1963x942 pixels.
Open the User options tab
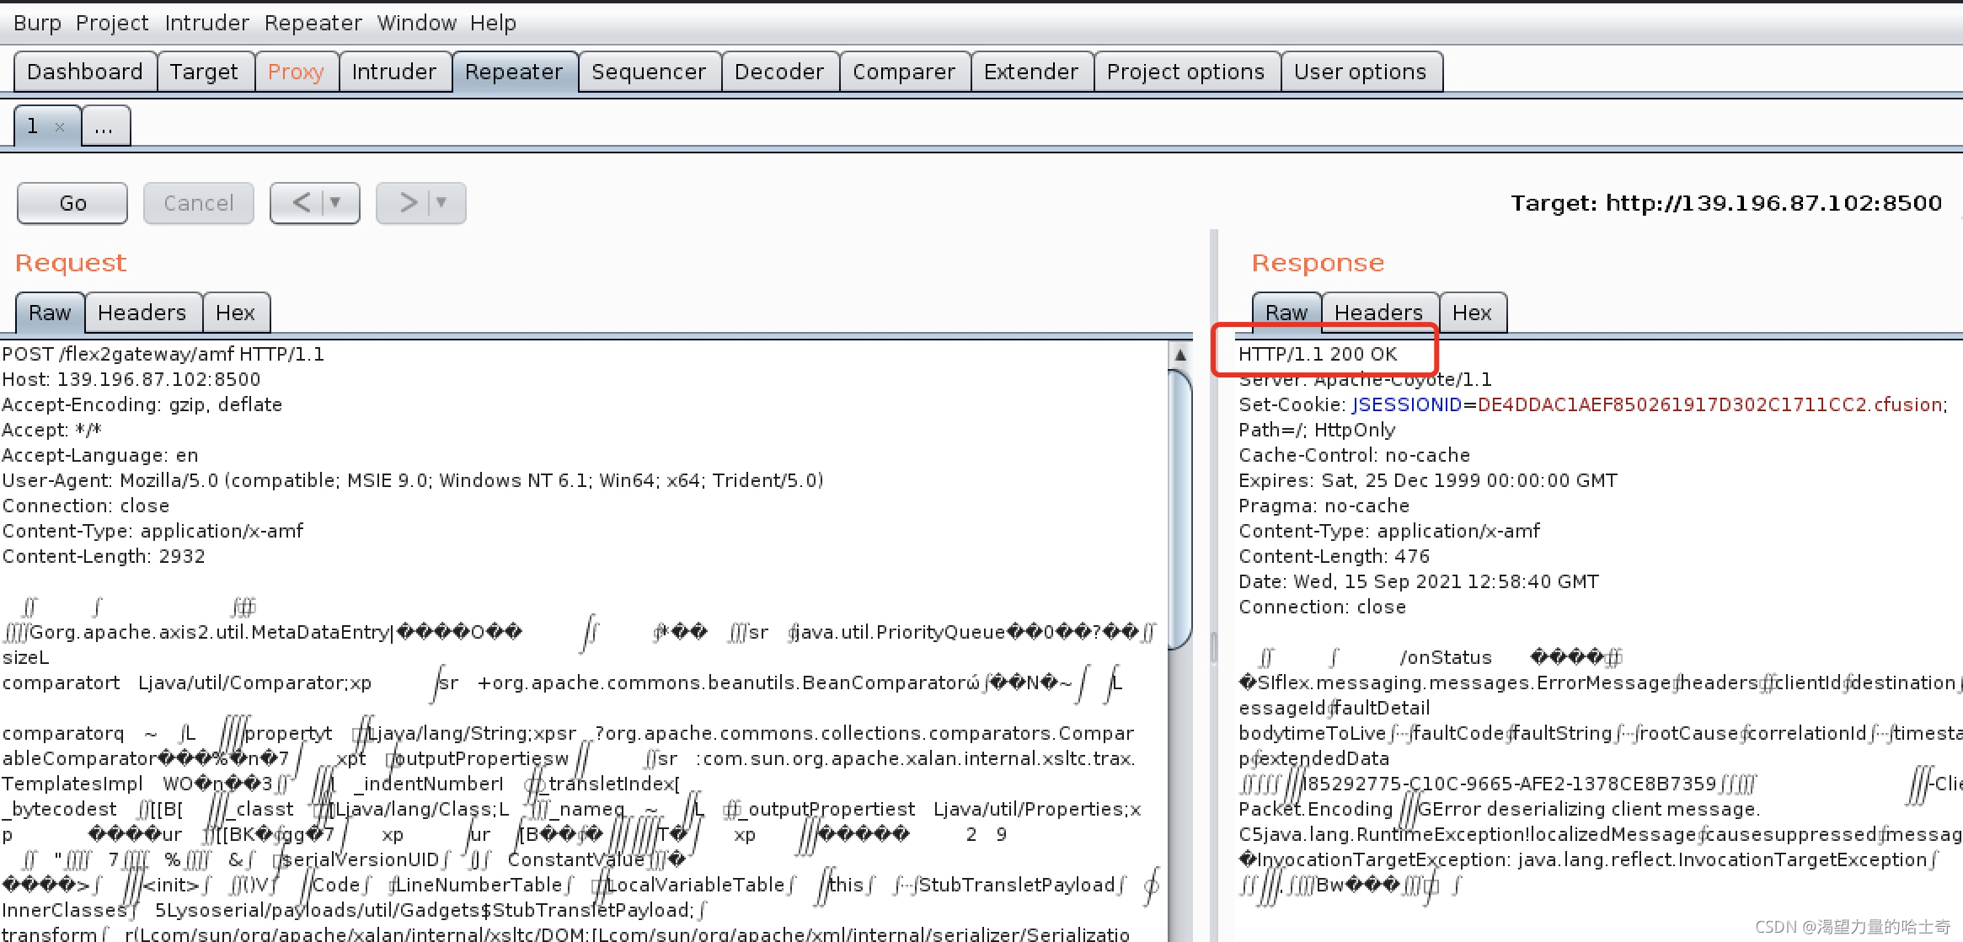[1361, 72]
